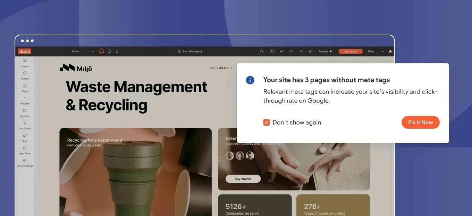Click the third avatar in the course card
The width and height of the screenshot is (472, 216).
250,156
